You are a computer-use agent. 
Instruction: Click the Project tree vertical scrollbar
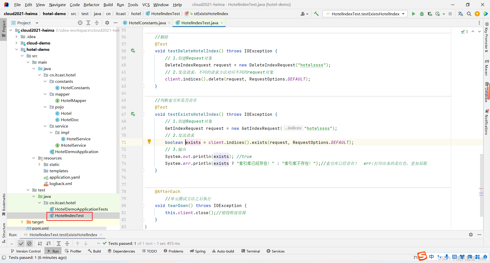click(x=118, y=110)
